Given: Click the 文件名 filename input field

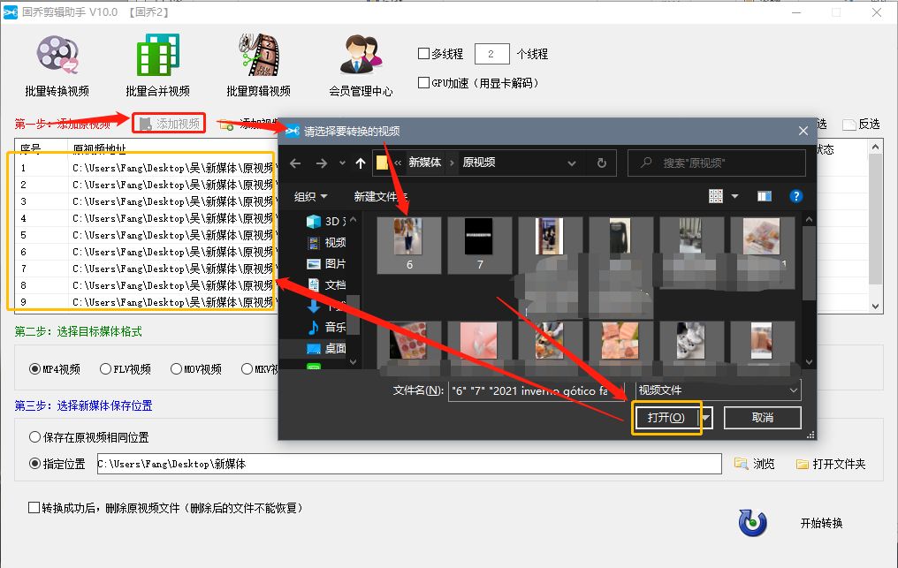Looking at the screenshot, I should (535, 391).
